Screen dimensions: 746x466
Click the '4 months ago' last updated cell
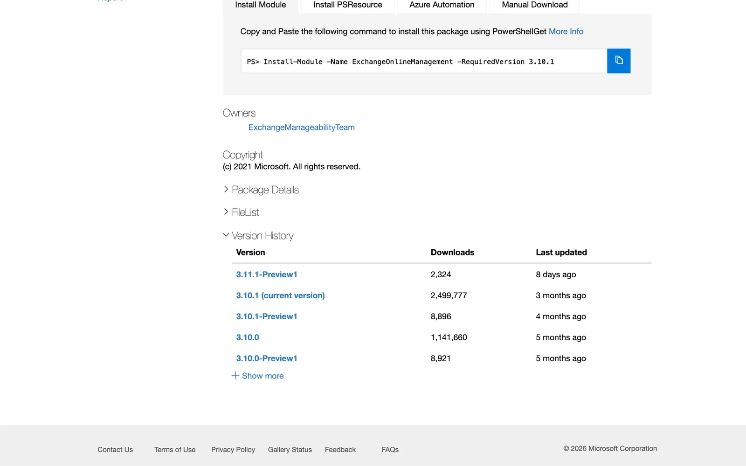(561, 316)
